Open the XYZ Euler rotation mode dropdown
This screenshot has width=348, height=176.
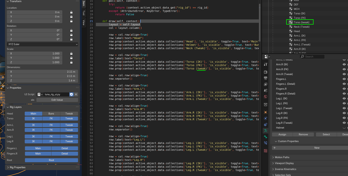coord(42,44)
